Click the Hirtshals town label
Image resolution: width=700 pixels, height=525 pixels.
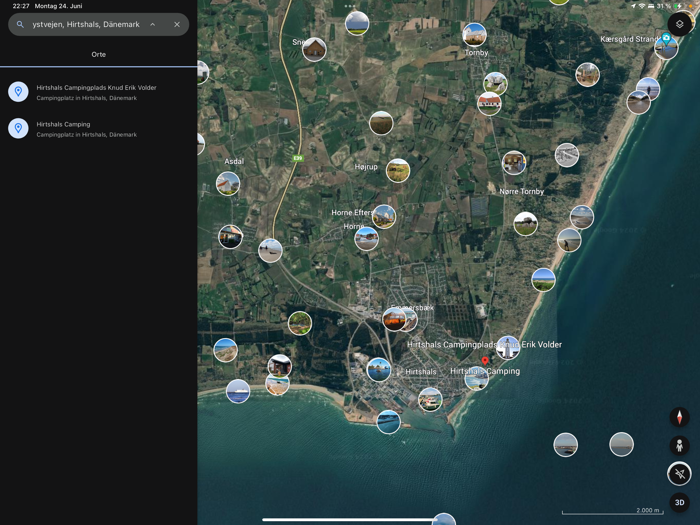coord(421,372)
